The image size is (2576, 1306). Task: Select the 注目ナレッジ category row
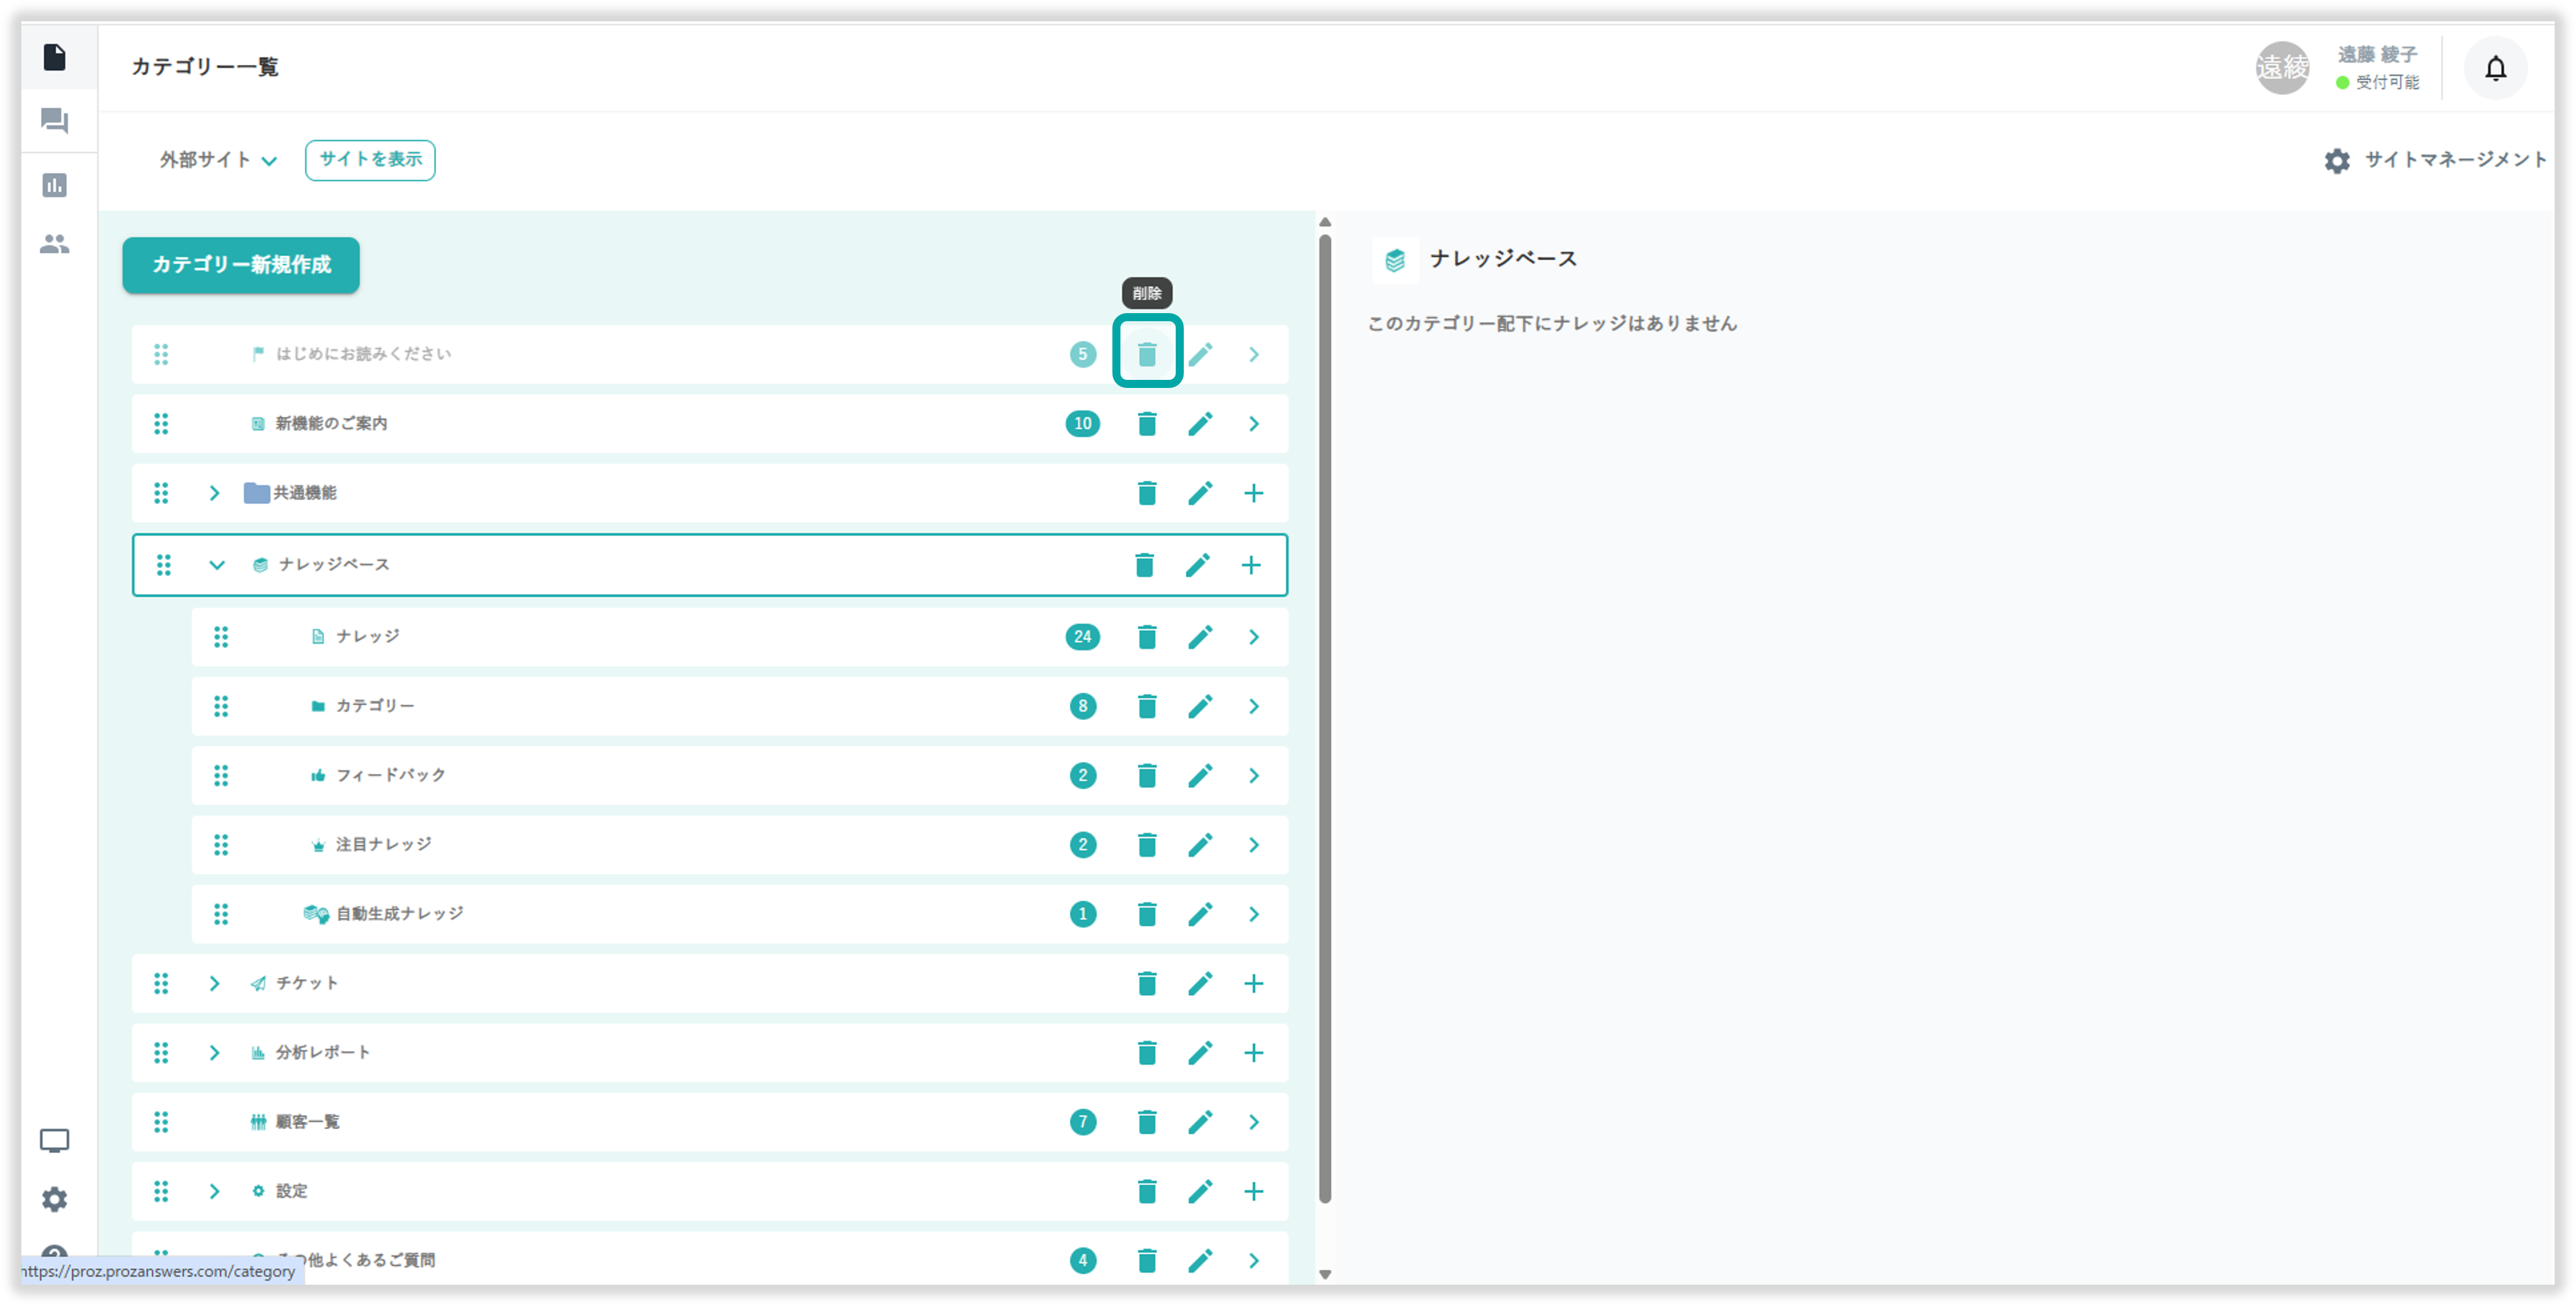click(384, 845)
